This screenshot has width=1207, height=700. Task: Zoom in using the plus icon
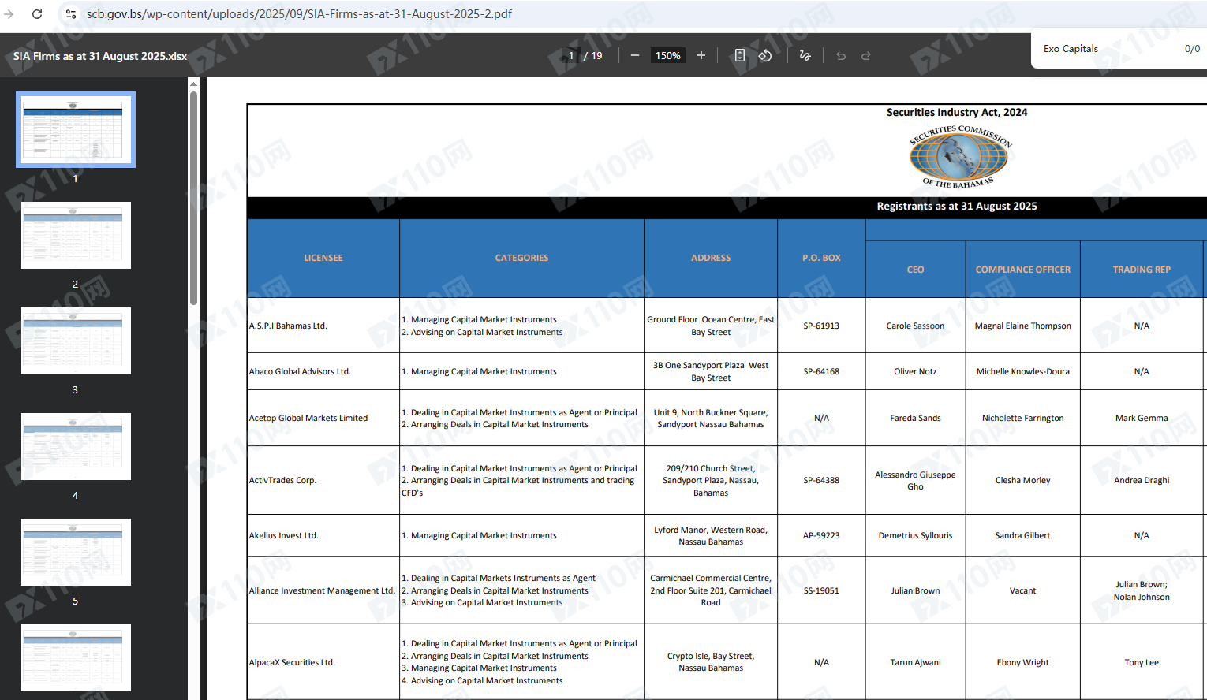701,55
